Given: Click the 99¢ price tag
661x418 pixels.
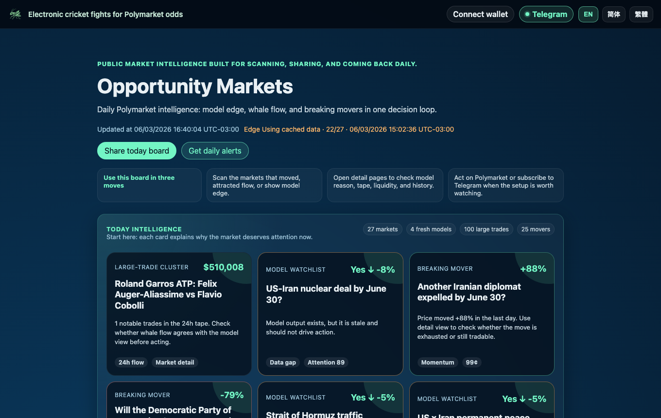Looking at the screenshot, I should (471, 362).
